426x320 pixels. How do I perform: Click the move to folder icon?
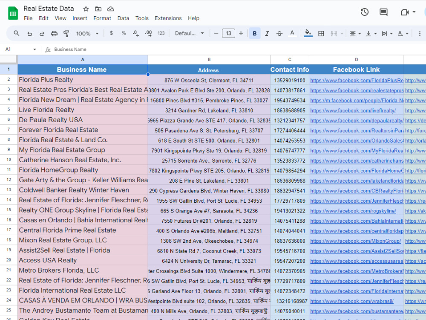point(98,9)
